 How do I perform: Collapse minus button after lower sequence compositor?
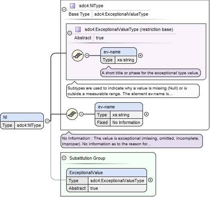coord(81,114)
